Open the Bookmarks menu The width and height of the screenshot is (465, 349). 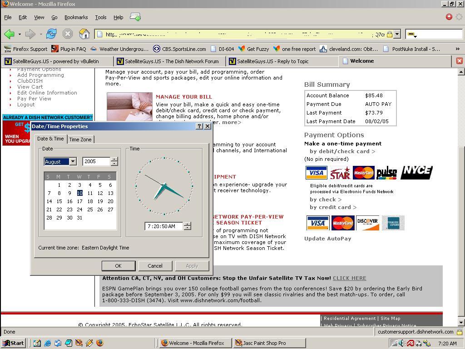coord(76,17)
